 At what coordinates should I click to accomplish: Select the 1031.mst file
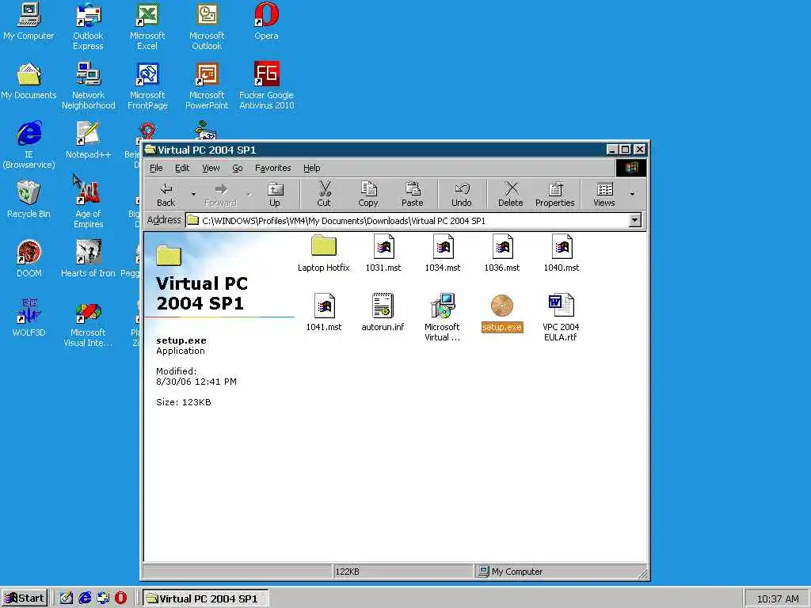pos(383,253)
